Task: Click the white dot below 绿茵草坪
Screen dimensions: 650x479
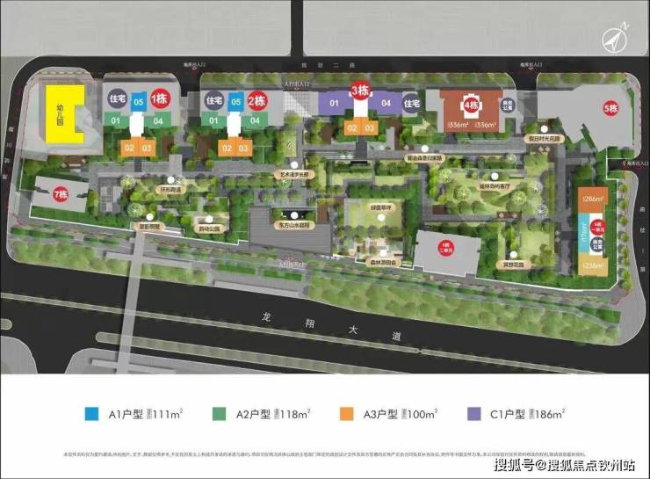Action: tap(381, 217)
